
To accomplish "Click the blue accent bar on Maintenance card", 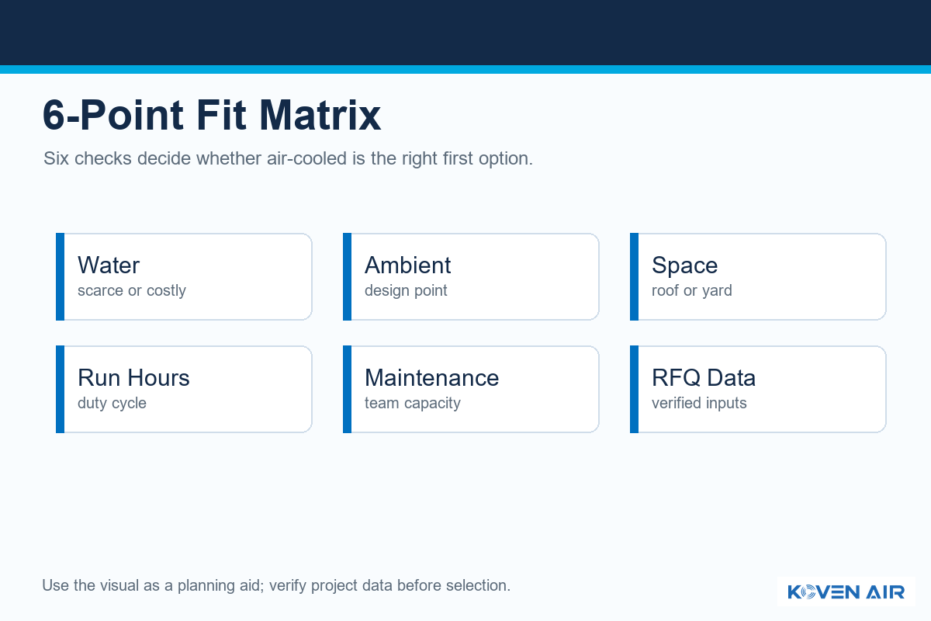I will coord(347,389).
